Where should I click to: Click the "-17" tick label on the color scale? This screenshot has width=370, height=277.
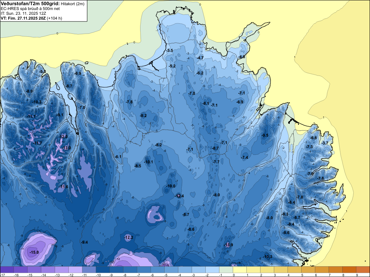(2, 275)
